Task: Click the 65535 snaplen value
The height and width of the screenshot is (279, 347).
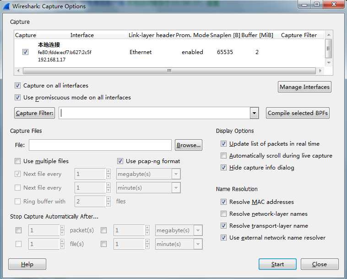Action: coord(225,52)
